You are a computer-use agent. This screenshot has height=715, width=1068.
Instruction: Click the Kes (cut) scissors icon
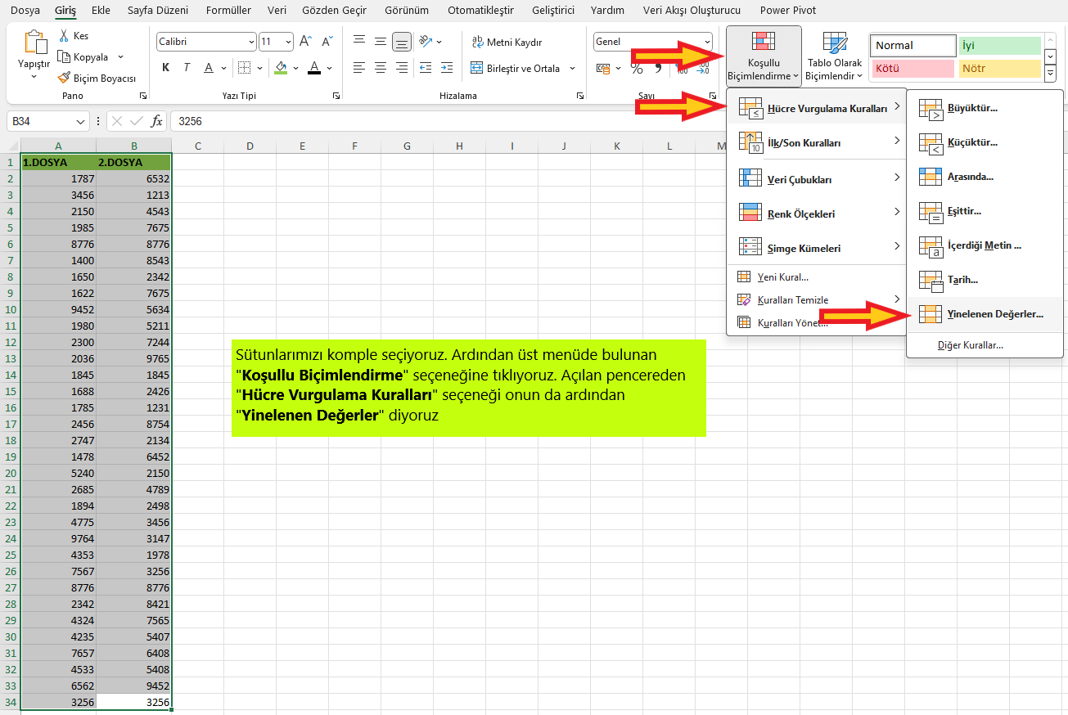coord(64,36)
